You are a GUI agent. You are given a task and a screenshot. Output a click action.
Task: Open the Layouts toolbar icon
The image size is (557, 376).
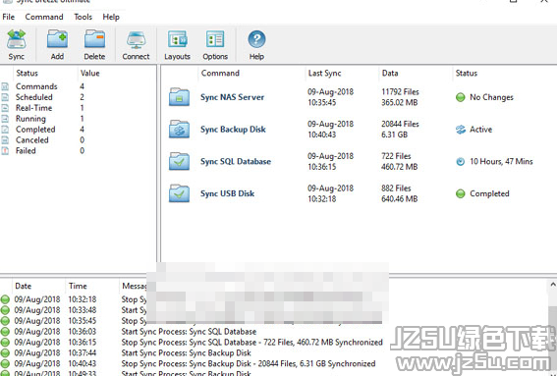click(177, 39)
